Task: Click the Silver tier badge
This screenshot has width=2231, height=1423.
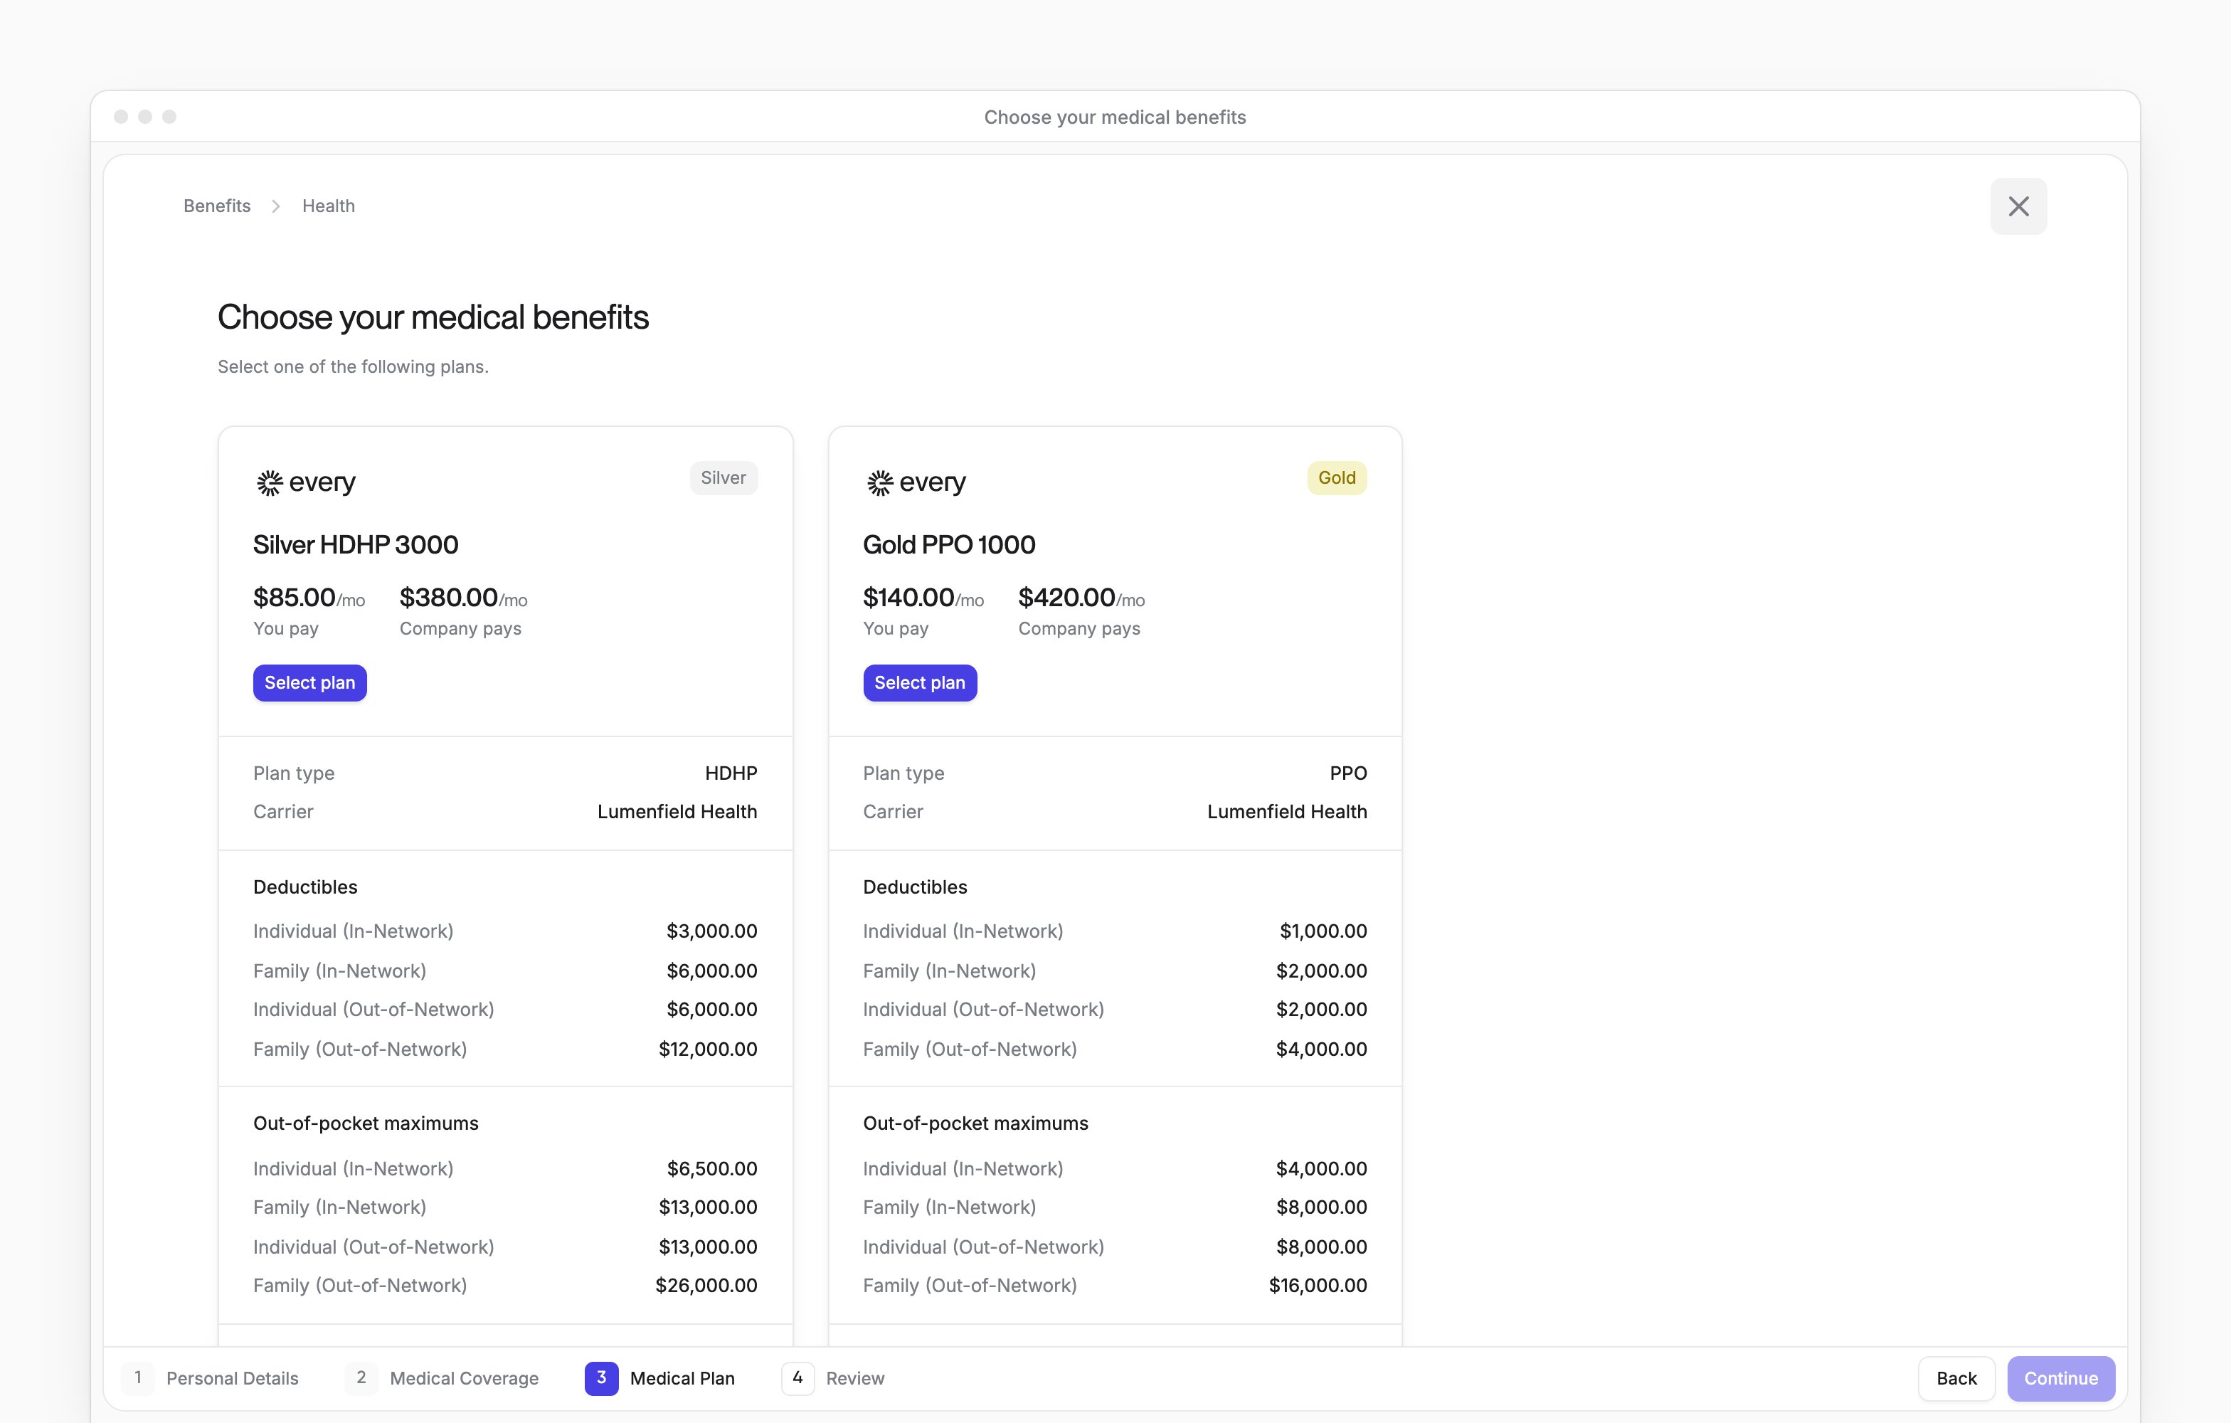Action: click(723, 478)
